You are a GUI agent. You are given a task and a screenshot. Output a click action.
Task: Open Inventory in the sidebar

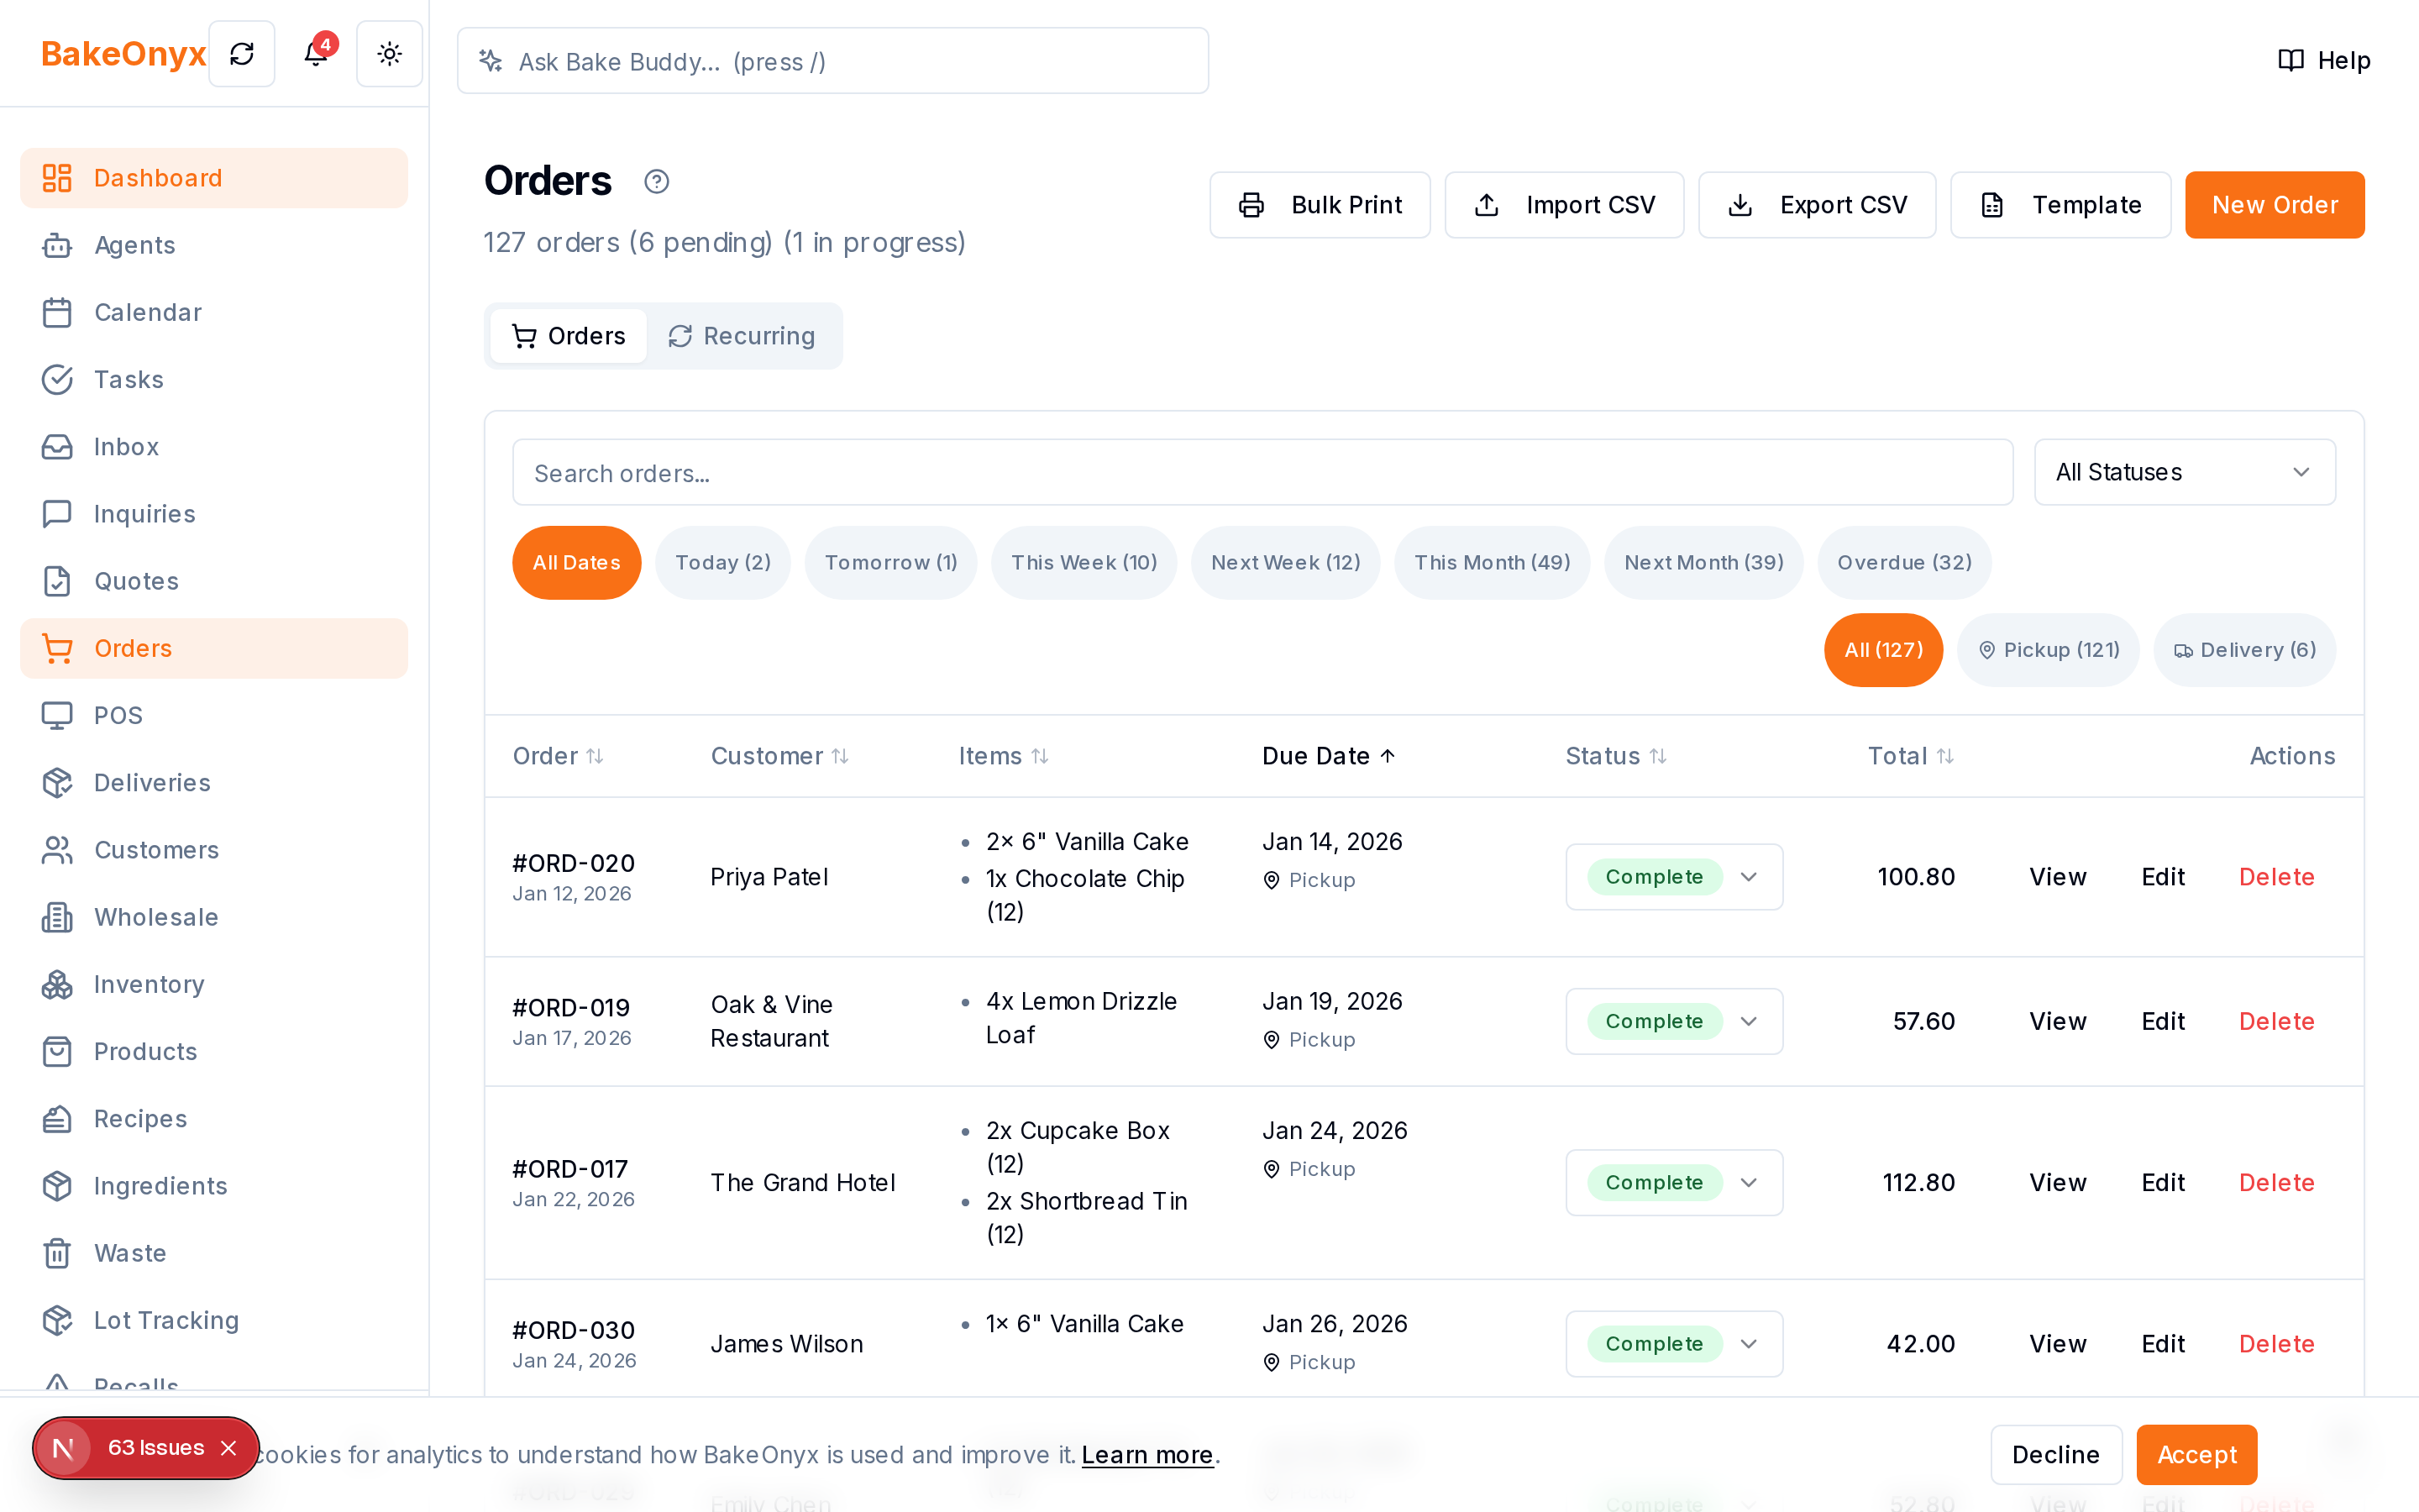pyautogui.click(x=214, y=984)
